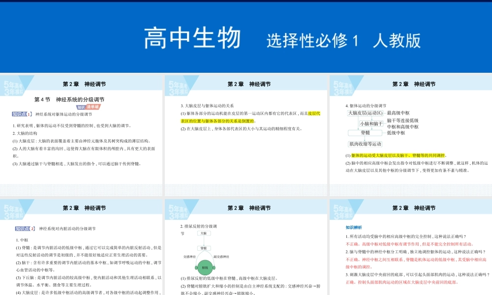Click the 最高级中枢 label in the diagram
Image resolution: width=492 pixels, height=295 pixels.
tap(398, 113)
